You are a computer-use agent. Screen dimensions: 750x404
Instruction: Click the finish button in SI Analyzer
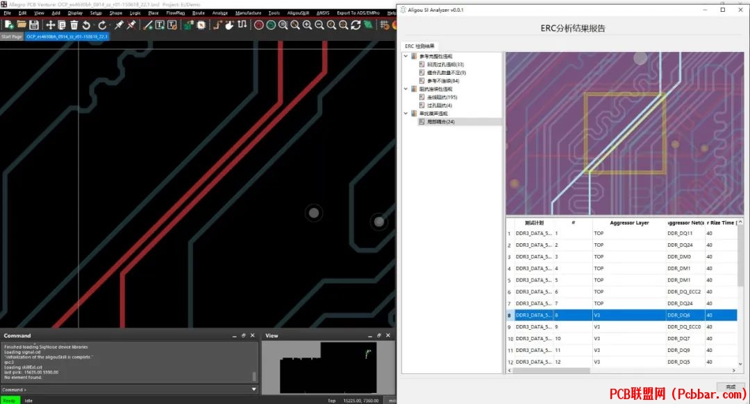point(731,387)
